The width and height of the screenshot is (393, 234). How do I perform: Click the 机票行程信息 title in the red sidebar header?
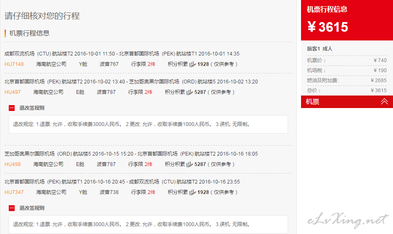click(327, 10)
